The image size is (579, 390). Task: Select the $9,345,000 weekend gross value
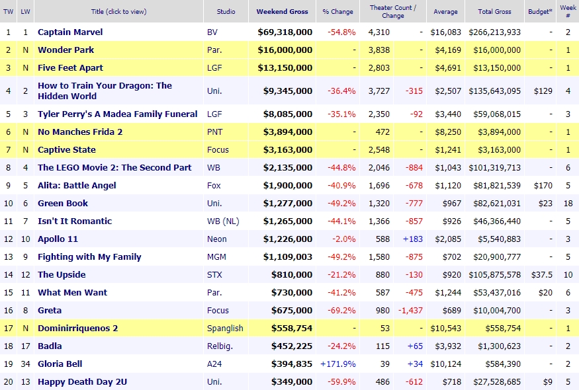[x=288, y=91]
